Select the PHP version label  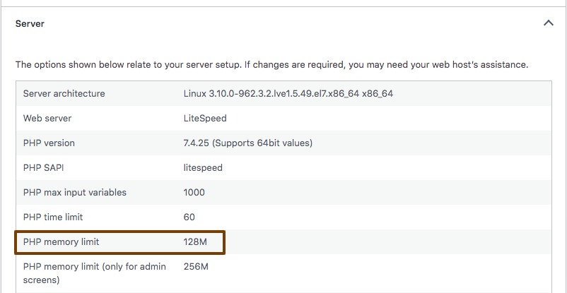pos(49,143)
